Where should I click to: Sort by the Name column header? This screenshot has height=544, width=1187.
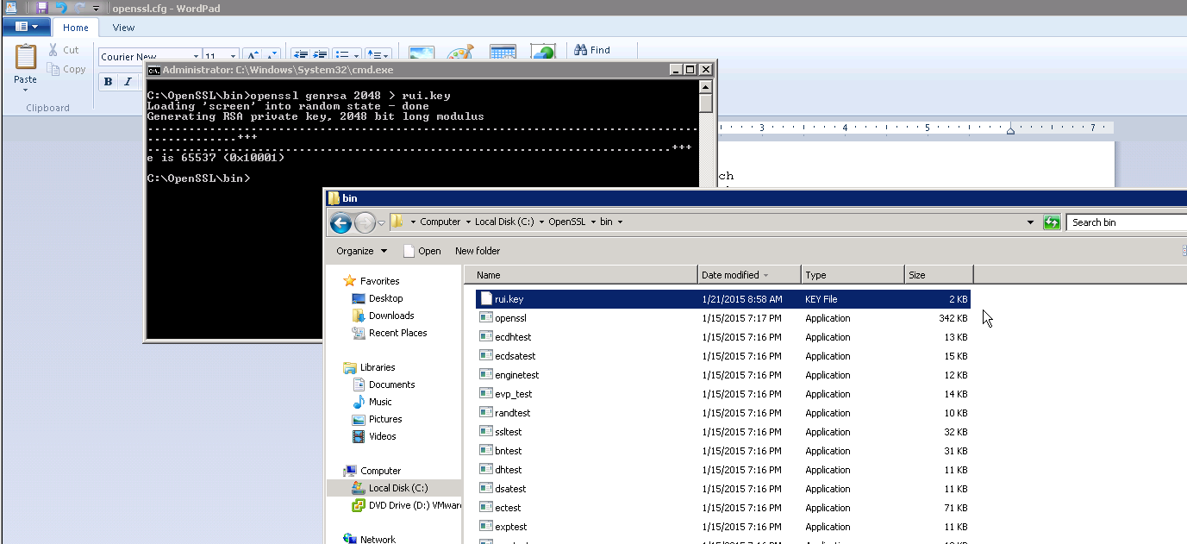point(581,275)
